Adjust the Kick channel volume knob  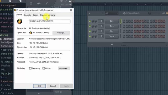[x=96, y=21]
